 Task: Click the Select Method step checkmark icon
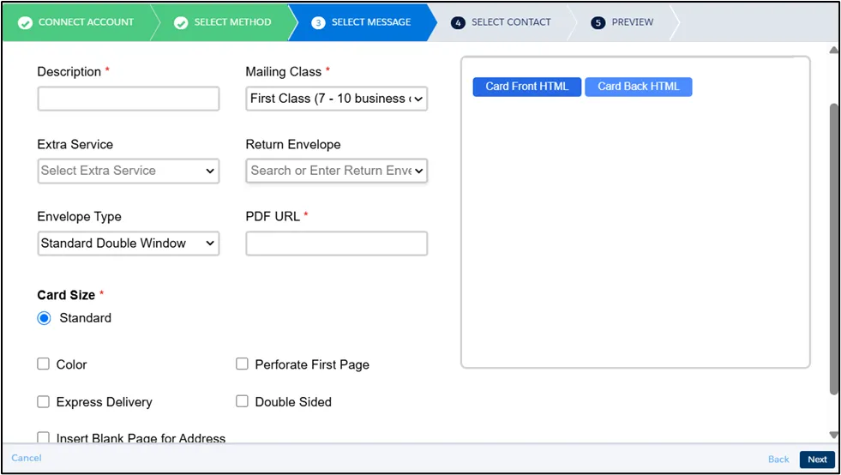coord(181,22)
